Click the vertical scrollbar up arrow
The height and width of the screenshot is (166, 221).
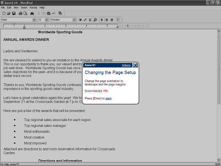pos(219,31)
